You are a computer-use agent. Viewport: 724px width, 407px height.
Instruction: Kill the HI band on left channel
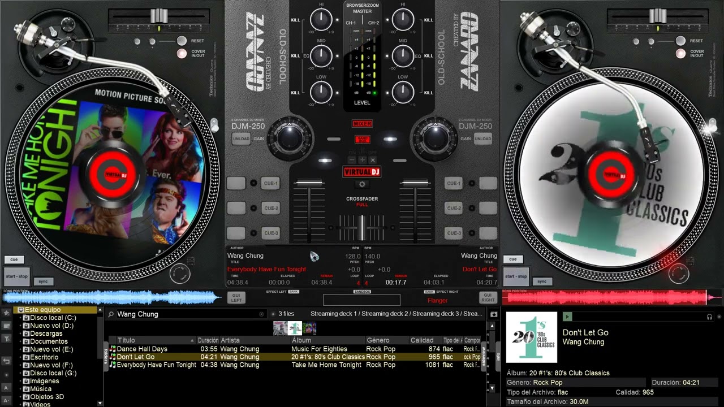[x=295, y=20]
